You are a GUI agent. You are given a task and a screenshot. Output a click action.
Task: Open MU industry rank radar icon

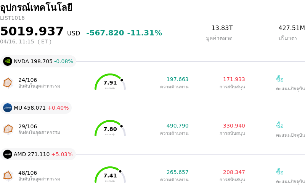point(8,129)
